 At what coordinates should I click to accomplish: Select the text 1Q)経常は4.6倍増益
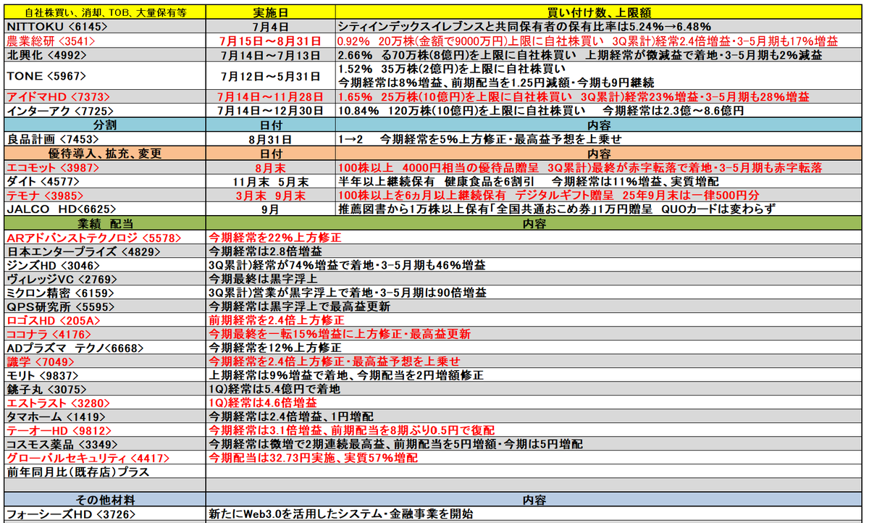[x=262, y=403]
